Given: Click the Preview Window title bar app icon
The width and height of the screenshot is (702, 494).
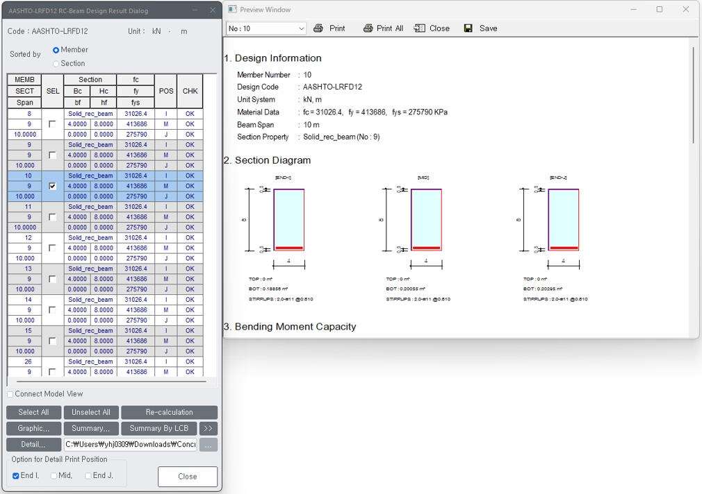Looking at the screenshot, I should [232, 10].
